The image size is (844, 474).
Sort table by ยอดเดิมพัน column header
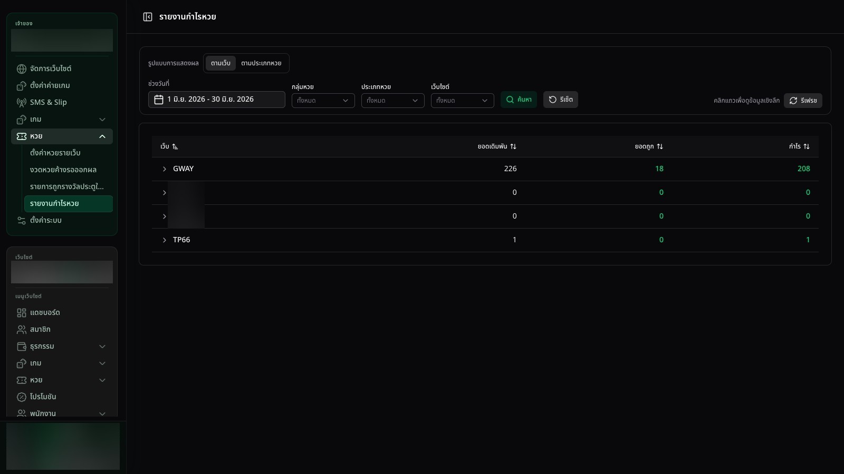(497, 146)
